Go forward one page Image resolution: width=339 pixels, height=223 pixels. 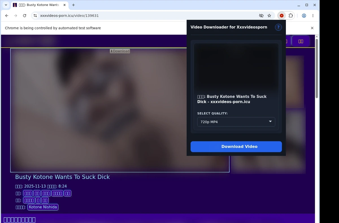tap(16, 16)
